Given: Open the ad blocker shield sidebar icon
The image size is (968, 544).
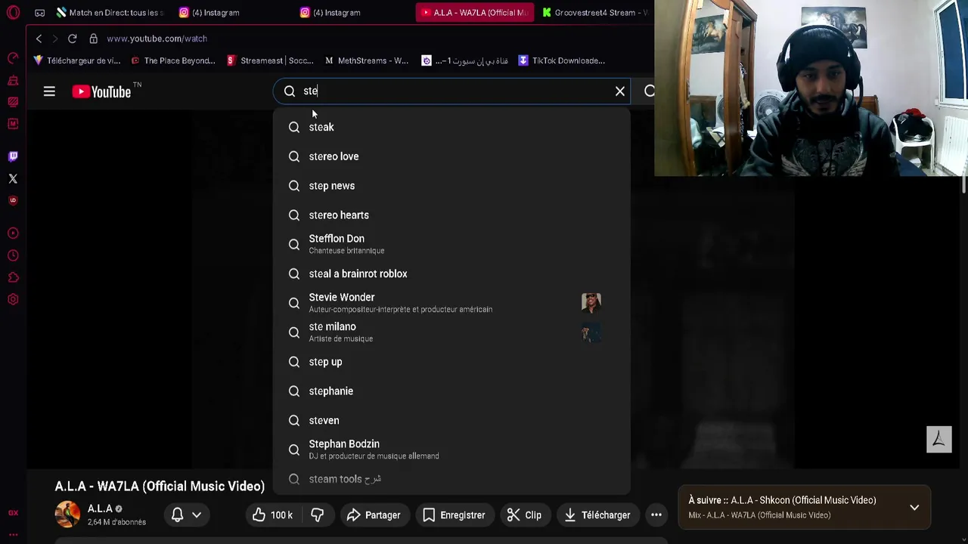Looking at the screenshot, I should coord(13,200).
